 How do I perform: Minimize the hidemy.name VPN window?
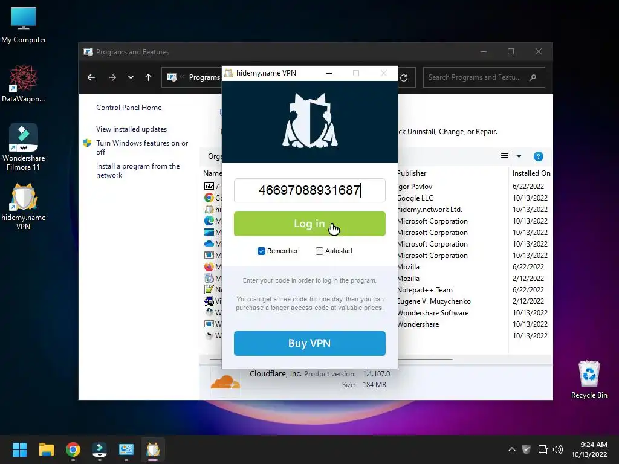pyautogui.click(x=328, y=73)
